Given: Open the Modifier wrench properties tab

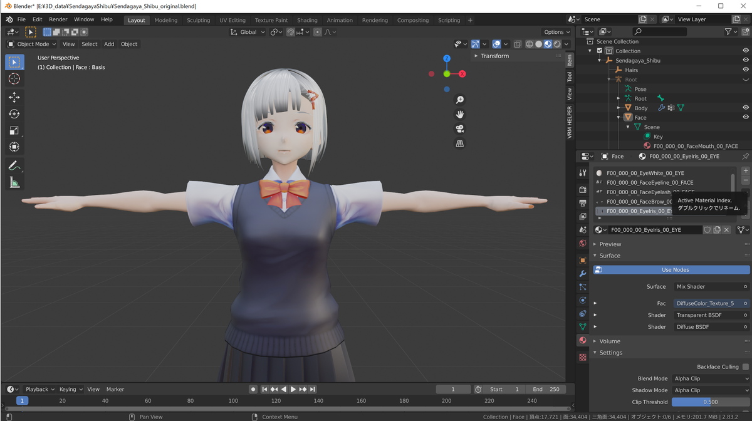Looking at the screenshot, I should (x=583, y=273).
